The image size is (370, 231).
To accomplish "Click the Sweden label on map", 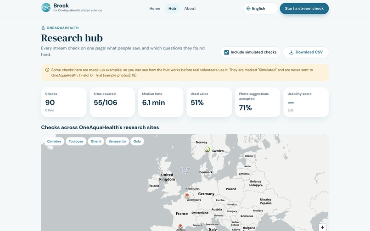I will (218, 151).
